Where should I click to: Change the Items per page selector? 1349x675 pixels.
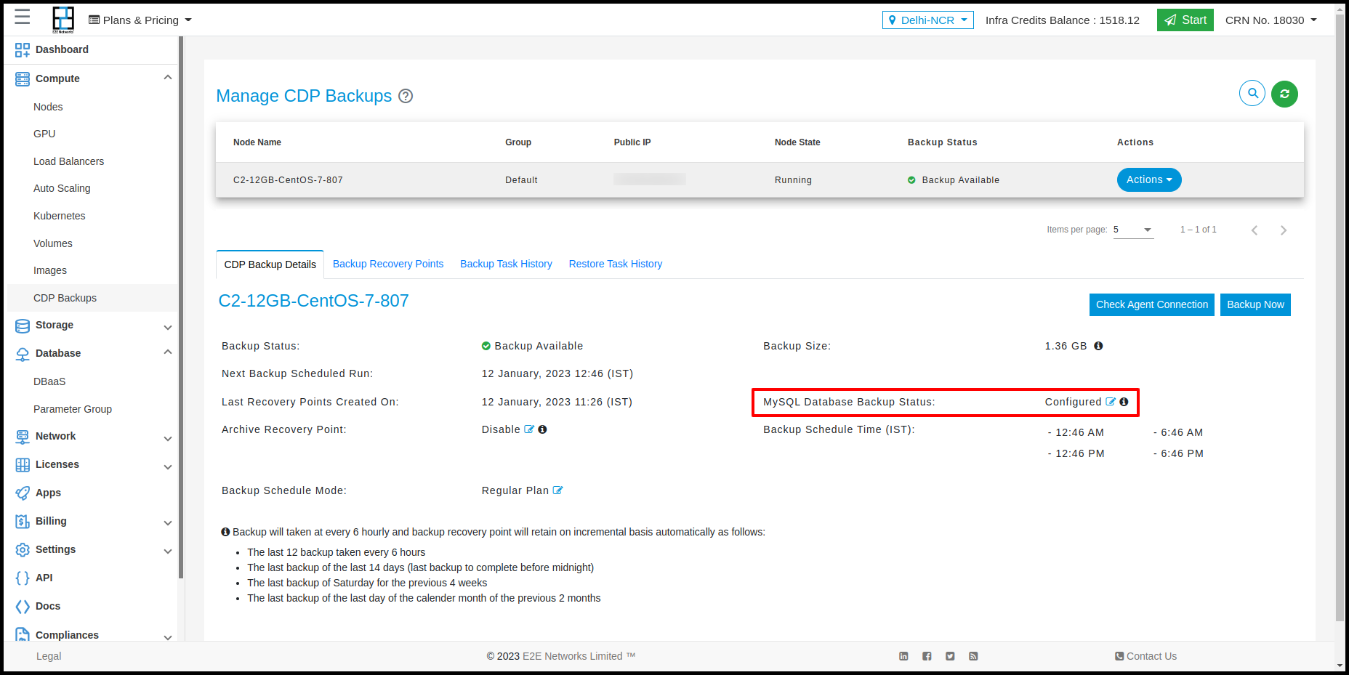[1133, 230]
